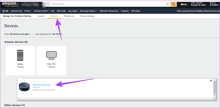Open Mehvish's Amazon.in link
220x108 pixels.
(x=109, y=11)
